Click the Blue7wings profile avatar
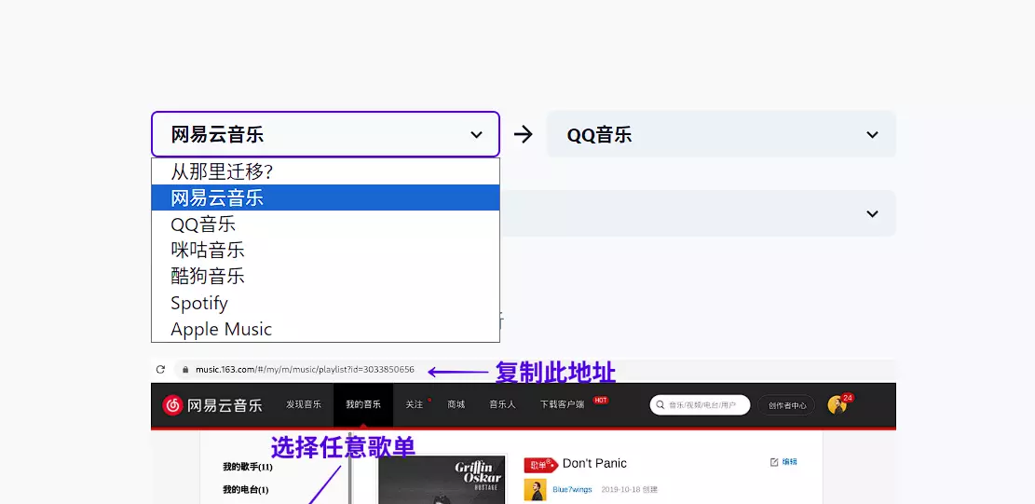Viewport: 1035px width, 504px height. pyautogui.click(x=535, y=489)
